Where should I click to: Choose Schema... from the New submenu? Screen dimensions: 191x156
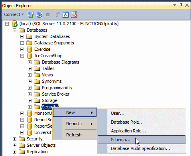142,140
